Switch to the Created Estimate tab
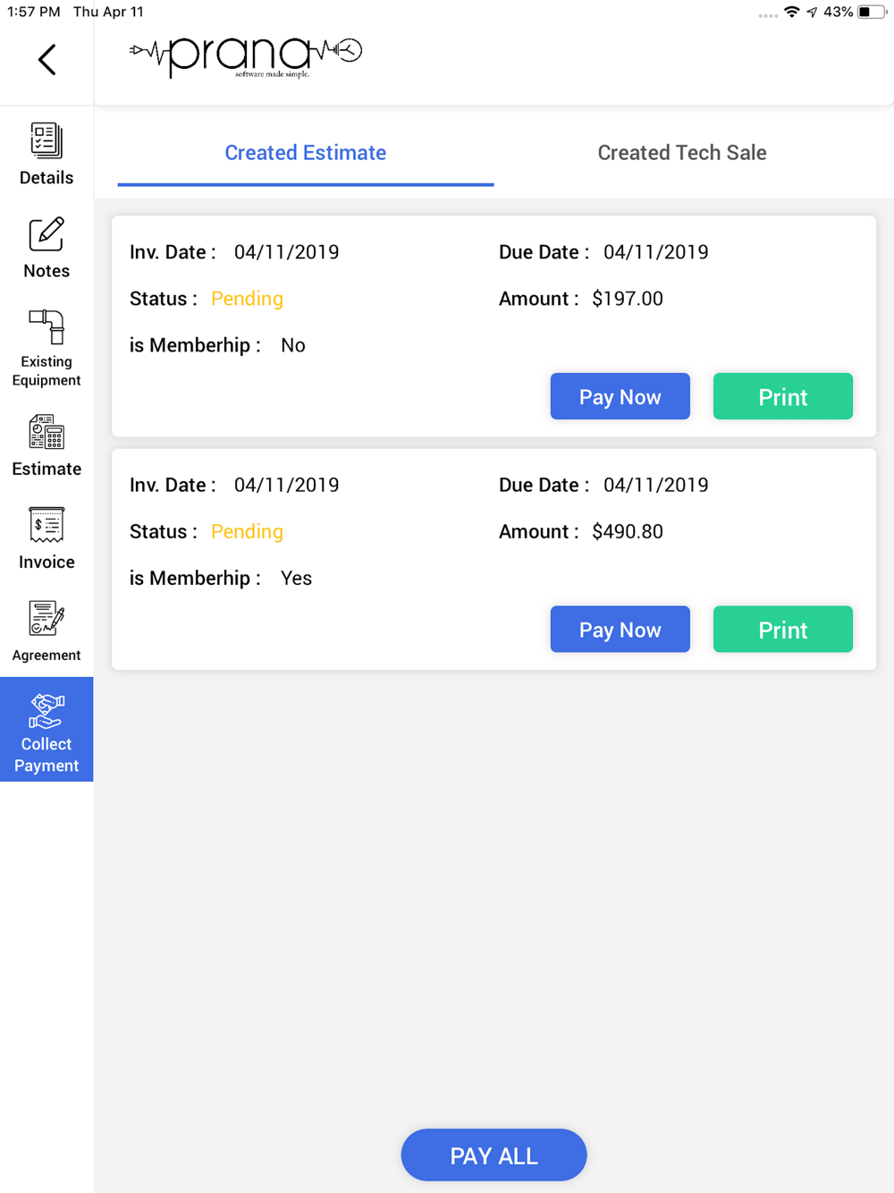The height and width of the screenshot is (1193, 894). click(x=306, y=153)
